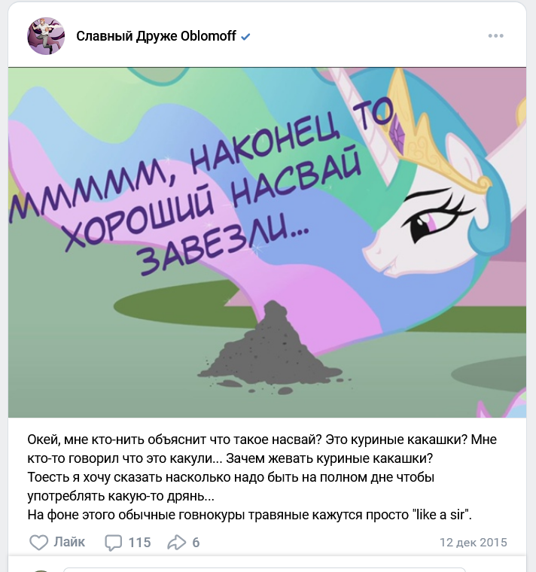The width and height of the screenshot is (536, 572).
Task: Click the gray powder pile in image
Action: click(x=270, y=350)
